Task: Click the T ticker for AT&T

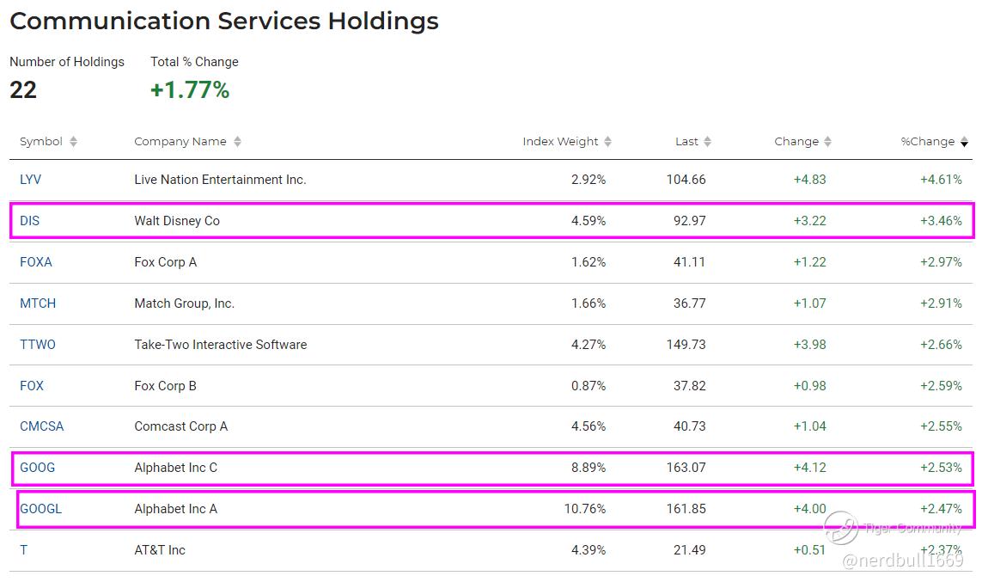Action: coord(24,550)
